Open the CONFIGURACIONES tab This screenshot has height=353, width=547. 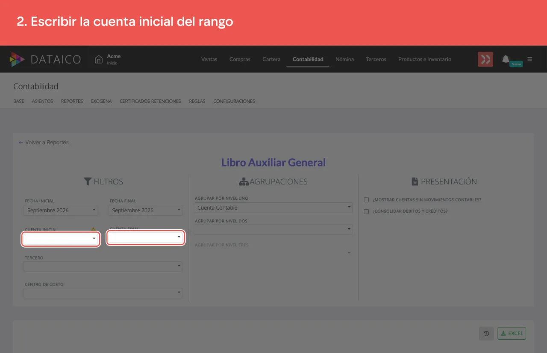point(234,102)
